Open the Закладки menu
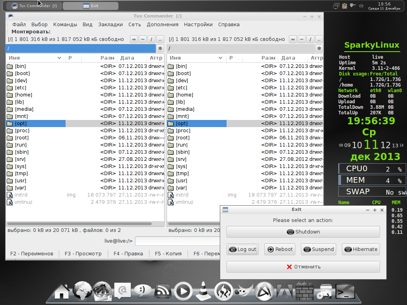Viewport: 407px width, 305px height. pyautogui.click(x=110, y=25)
